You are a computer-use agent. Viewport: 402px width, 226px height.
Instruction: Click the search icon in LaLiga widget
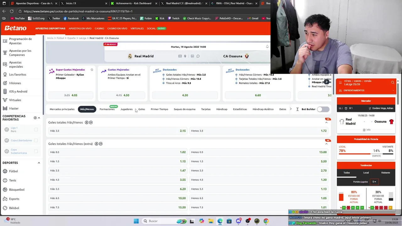click(393, 83)
